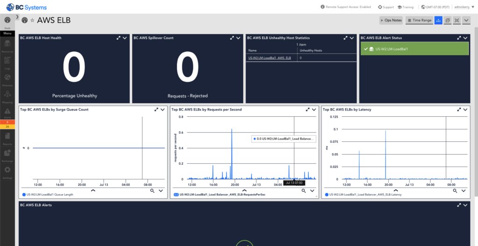Open Host Health widget options chevron
The height and width of the screenshot is (246, 478).
point(125,38)
